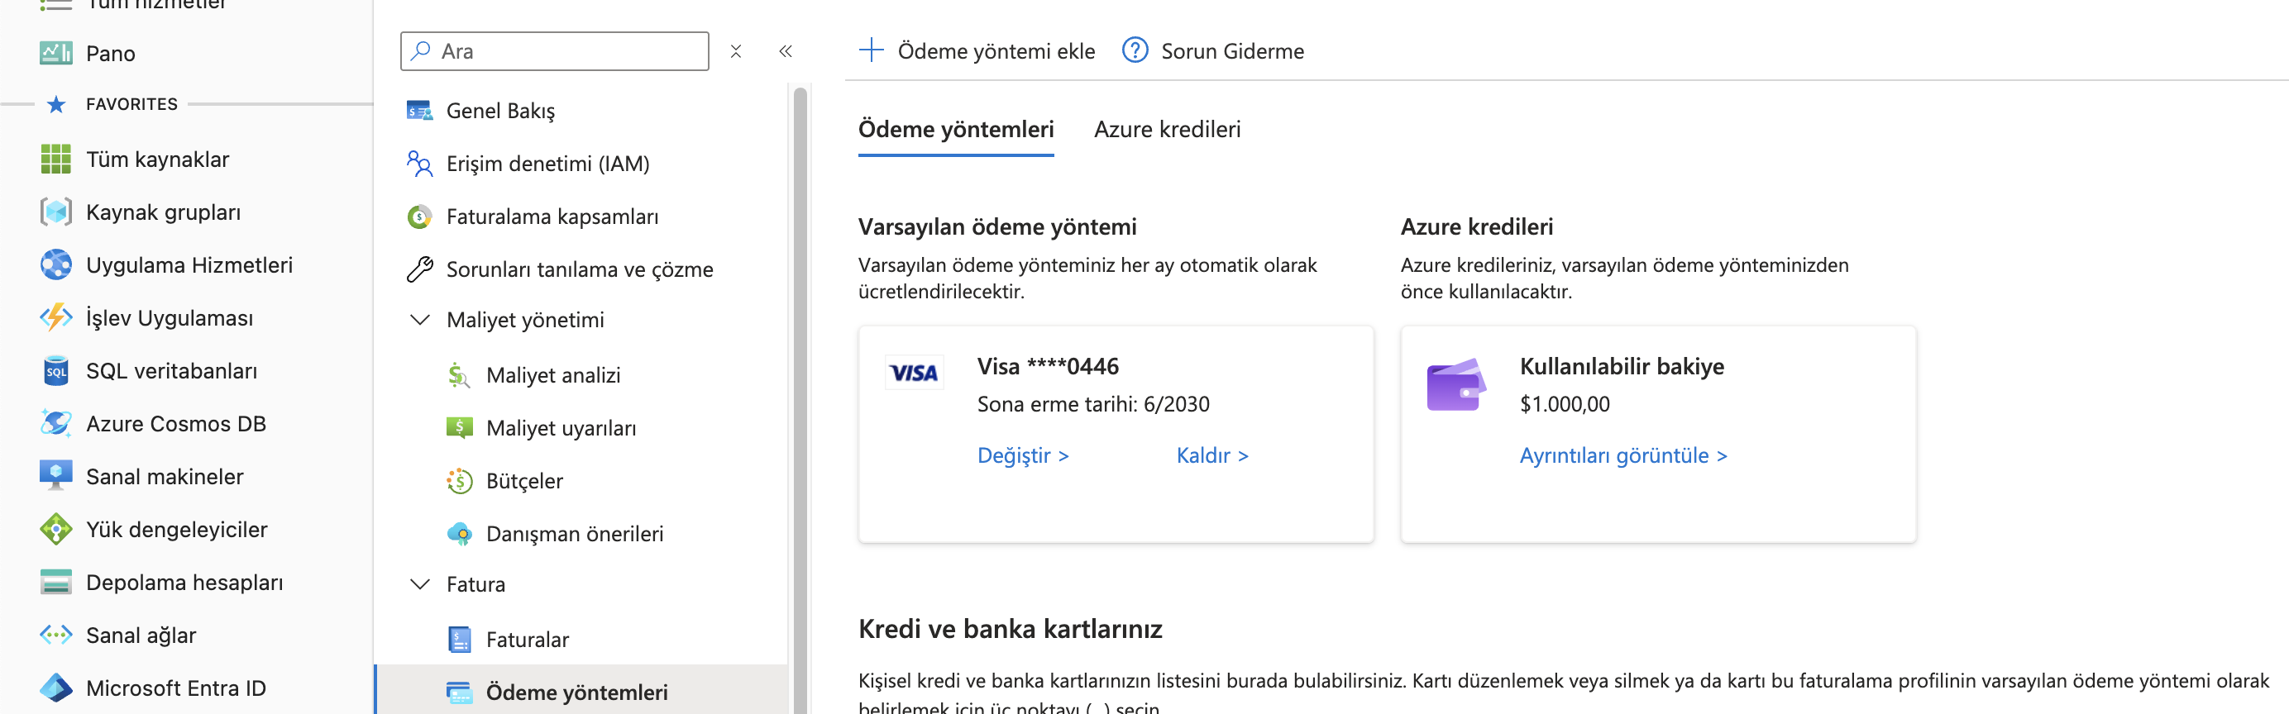Screen dimensions: 2289x714
Task: Click the wrench icon for Sorunları tanılama
Action: pyautogui.click(x=419, y=269)
